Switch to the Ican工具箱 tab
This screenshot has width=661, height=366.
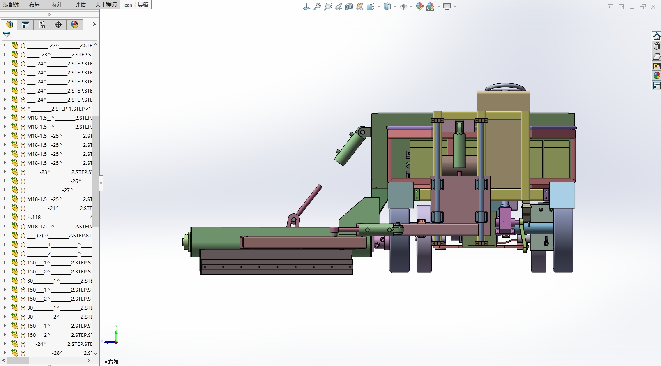(136, 5)
